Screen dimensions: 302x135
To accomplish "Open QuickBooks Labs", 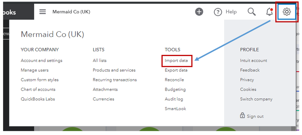I will 38,99.
